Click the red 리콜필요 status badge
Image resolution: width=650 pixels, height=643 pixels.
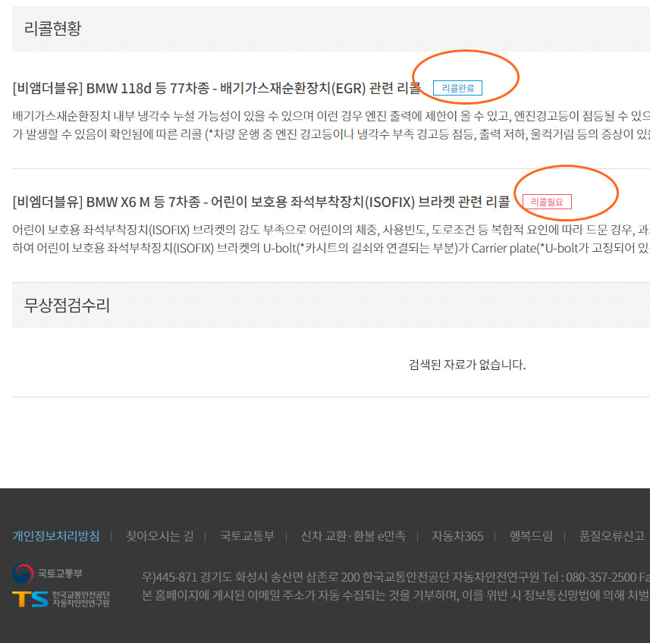(x=547, y=202)
